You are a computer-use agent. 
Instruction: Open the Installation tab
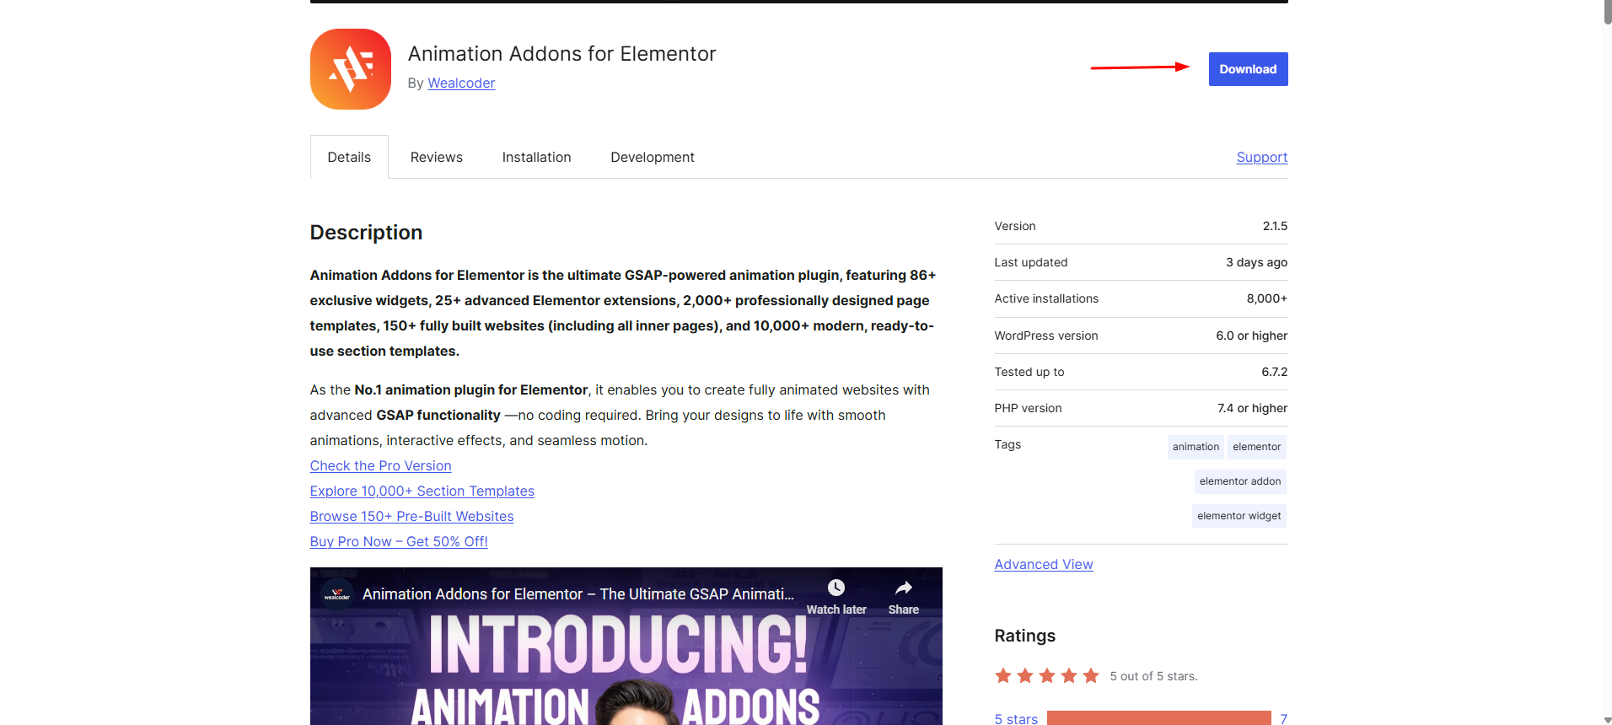tap(536, 157)
